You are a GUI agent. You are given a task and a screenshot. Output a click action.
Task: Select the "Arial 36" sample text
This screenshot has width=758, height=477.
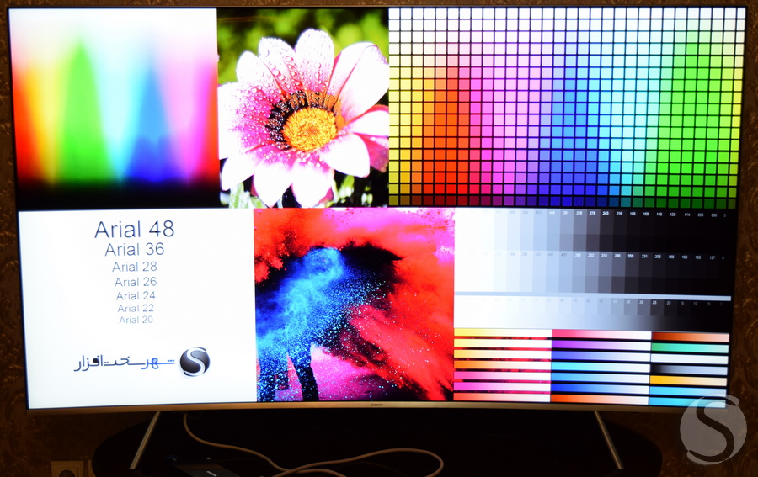[x=135, y=249]
